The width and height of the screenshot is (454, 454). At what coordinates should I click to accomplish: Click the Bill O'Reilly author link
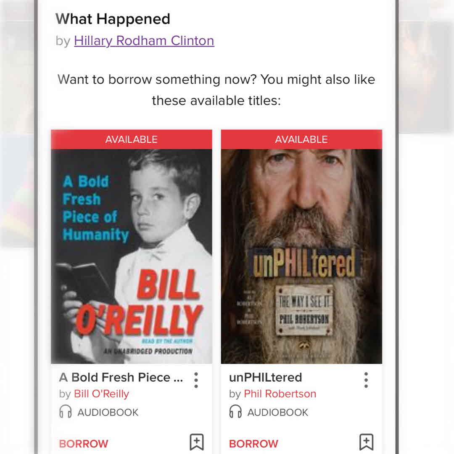click(x=101, y=394)
